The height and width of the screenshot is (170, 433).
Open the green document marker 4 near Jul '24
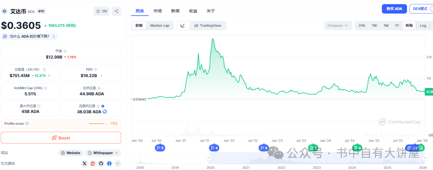click(357, 148)
